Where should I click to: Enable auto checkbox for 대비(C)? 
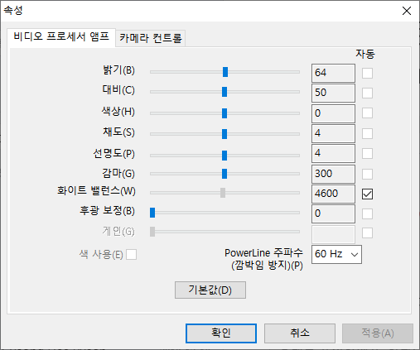[x=367, y=93]
